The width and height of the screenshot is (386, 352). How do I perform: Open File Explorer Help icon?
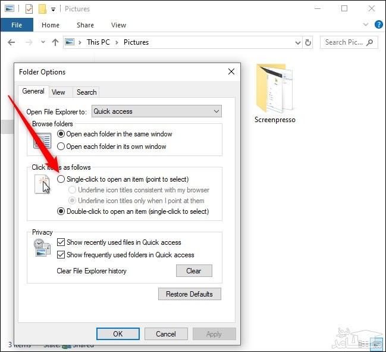tap(377, 25)
